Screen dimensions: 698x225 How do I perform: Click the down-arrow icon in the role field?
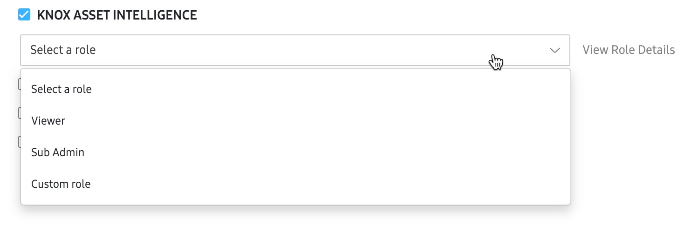coord(554,50)
